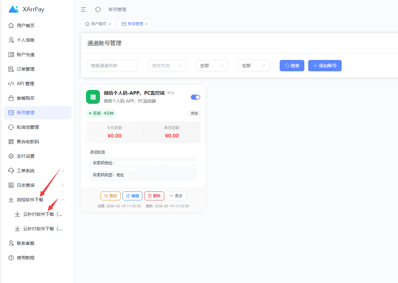Collapse the 自挂软件下载 menu chevron
Screen dimensions: 398x283
(63, 200)
